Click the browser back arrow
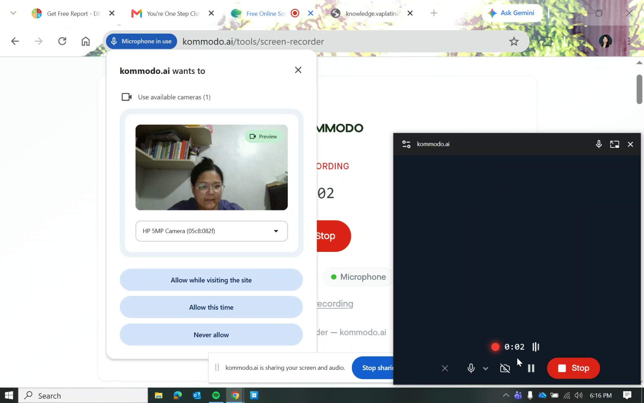Screen dimensions: 644x403 pyautogui.click(x=15, y=41)
